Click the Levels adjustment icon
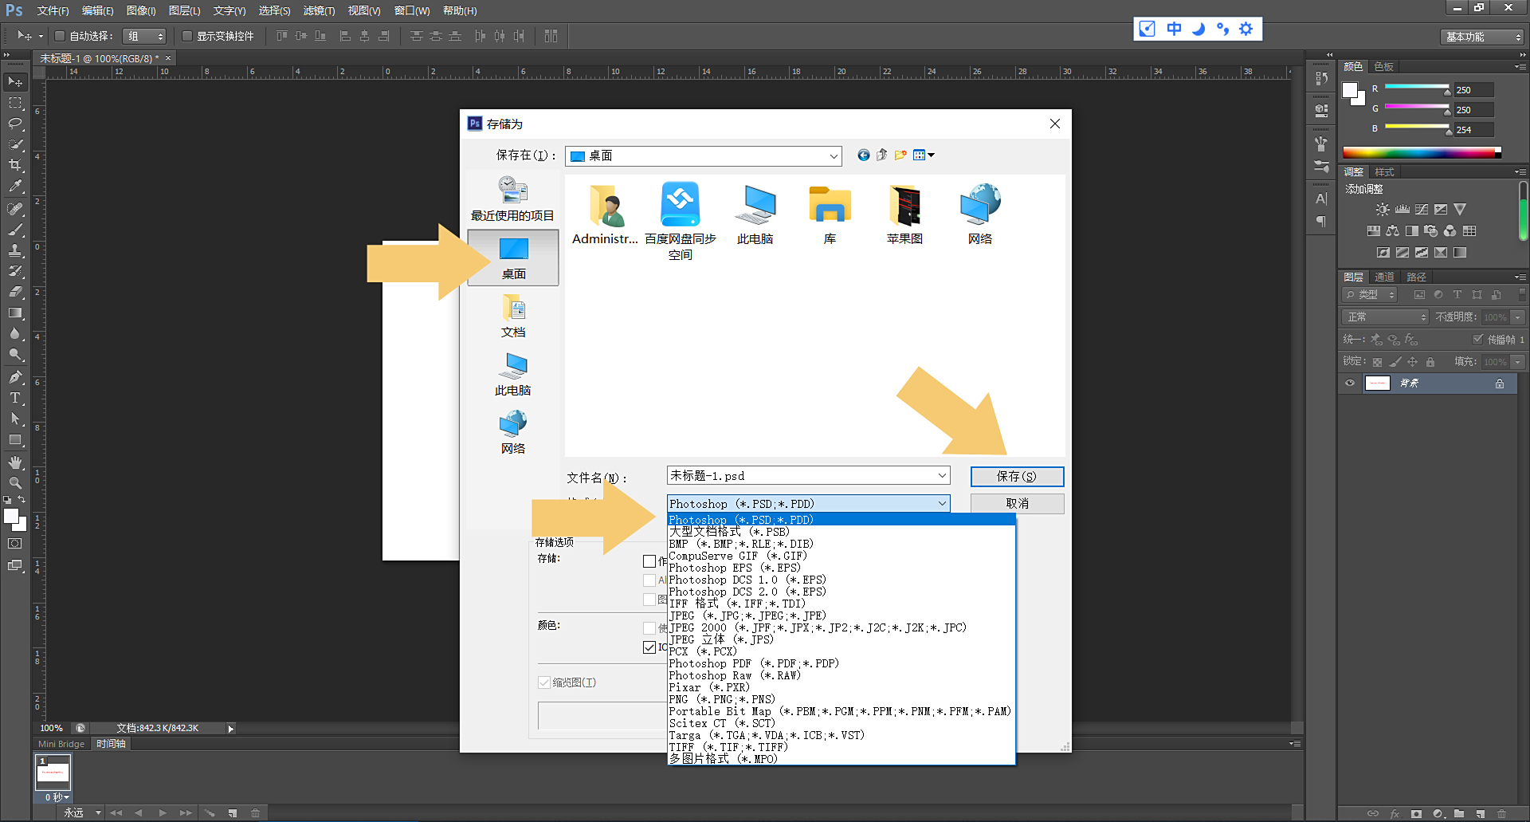This screenshot has width=1530, height=822. click(1402, 210)
